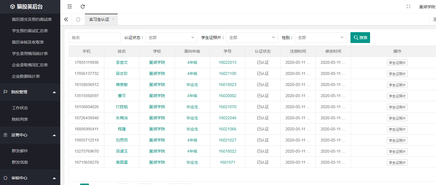Viewport: 436px width, 185px height.
Task: Click the 手机 column header
Action: pos(86,51)
